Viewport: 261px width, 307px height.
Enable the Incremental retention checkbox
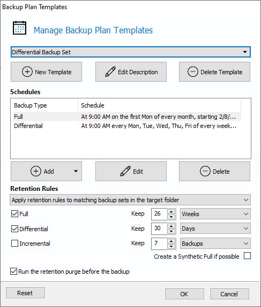(14, 244)
